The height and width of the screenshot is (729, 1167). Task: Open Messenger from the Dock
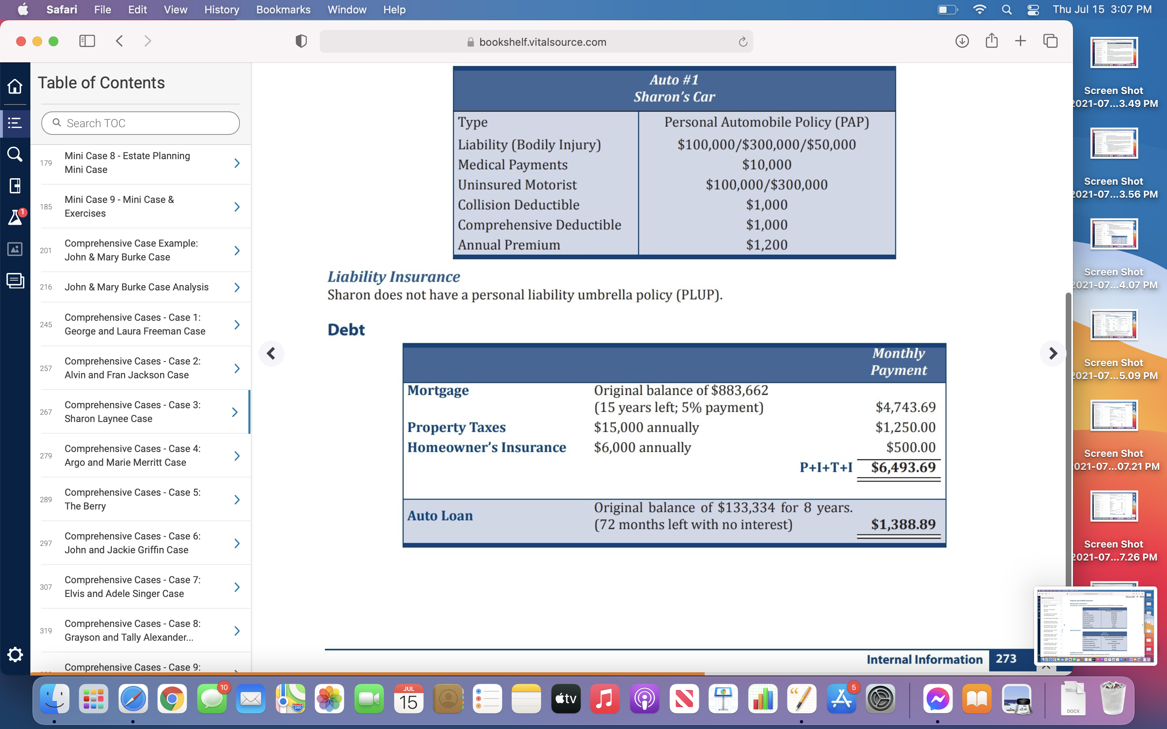938,699
